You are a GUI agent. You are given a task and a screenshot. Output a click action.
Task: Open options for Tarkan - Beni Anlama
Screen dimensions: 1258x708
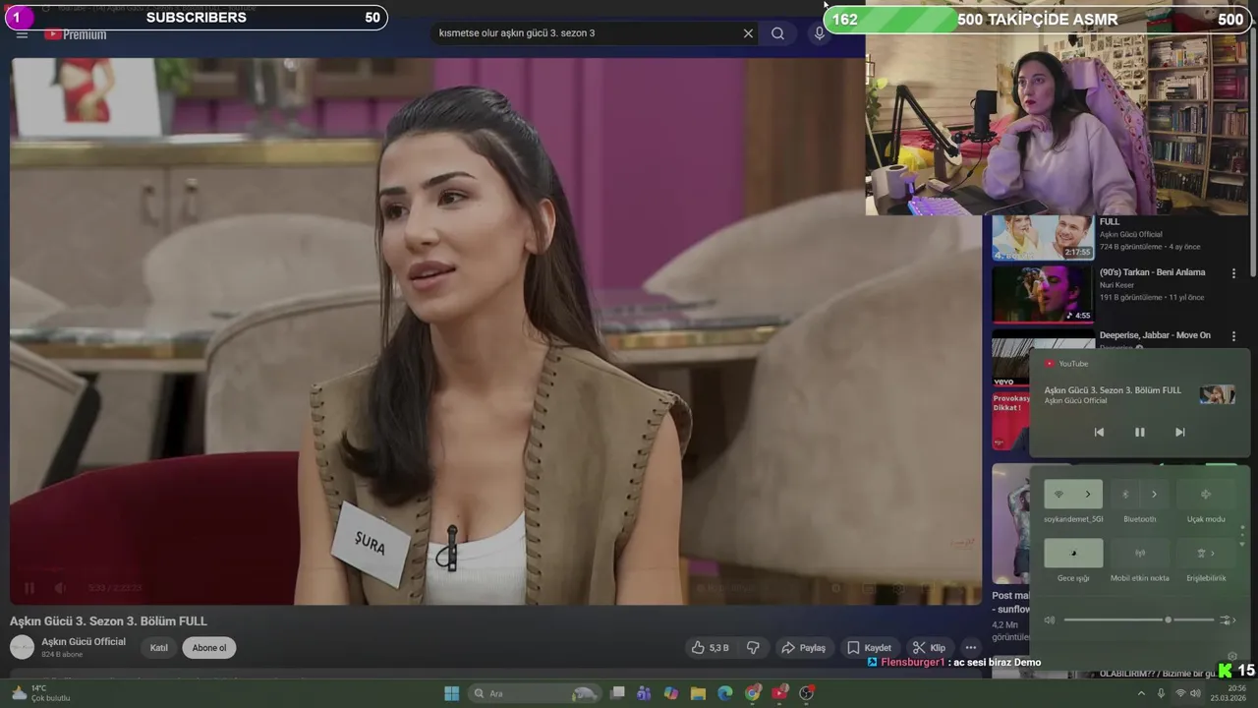tap(1233, 273)
